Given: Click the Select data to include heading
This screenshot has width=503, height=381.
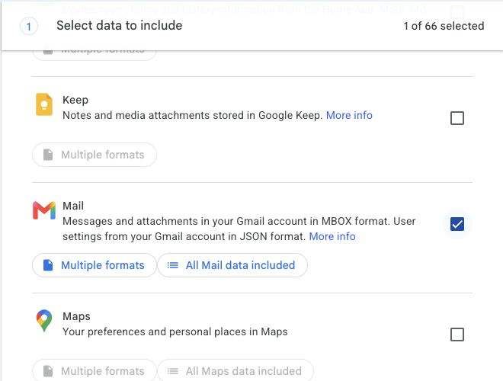Looking at the screenshot, I should tap(120, 25).
